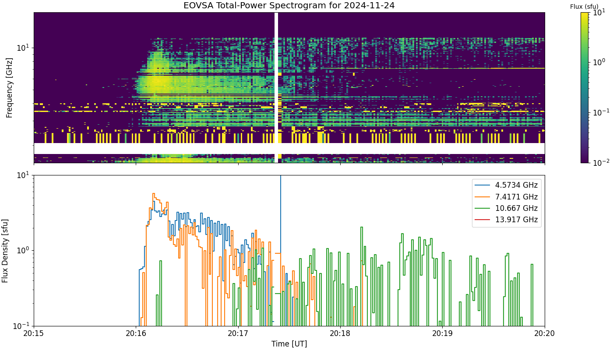Click the 10^-1 tick label on colorbar
Image resolution: width=613 pixels, height=350 pixels.
tap(601, 112)
